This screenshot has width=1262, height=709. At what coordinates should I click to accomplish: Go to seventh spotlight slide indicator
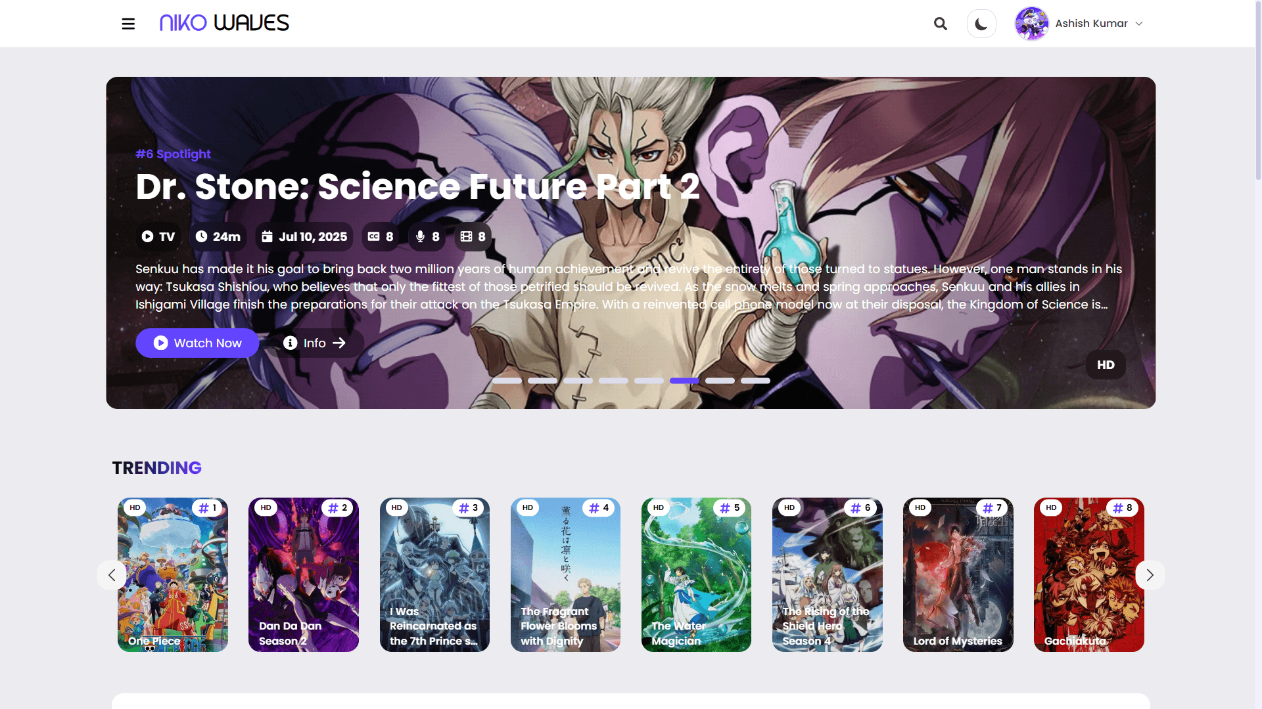pos(720,381)
